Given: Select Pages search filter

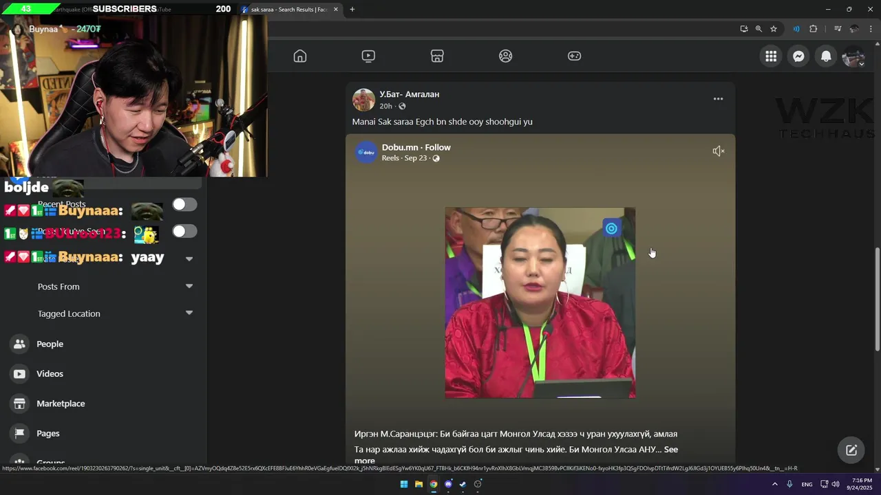Looking at the screenshot, I should (x=103, y=433).
